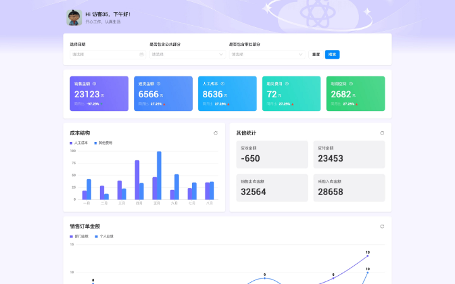The height and width of the screenshot is (284, 455).
Task: Toggle the 其他费用 legend item
Action: pyautogui.click(x=103, y=143)
